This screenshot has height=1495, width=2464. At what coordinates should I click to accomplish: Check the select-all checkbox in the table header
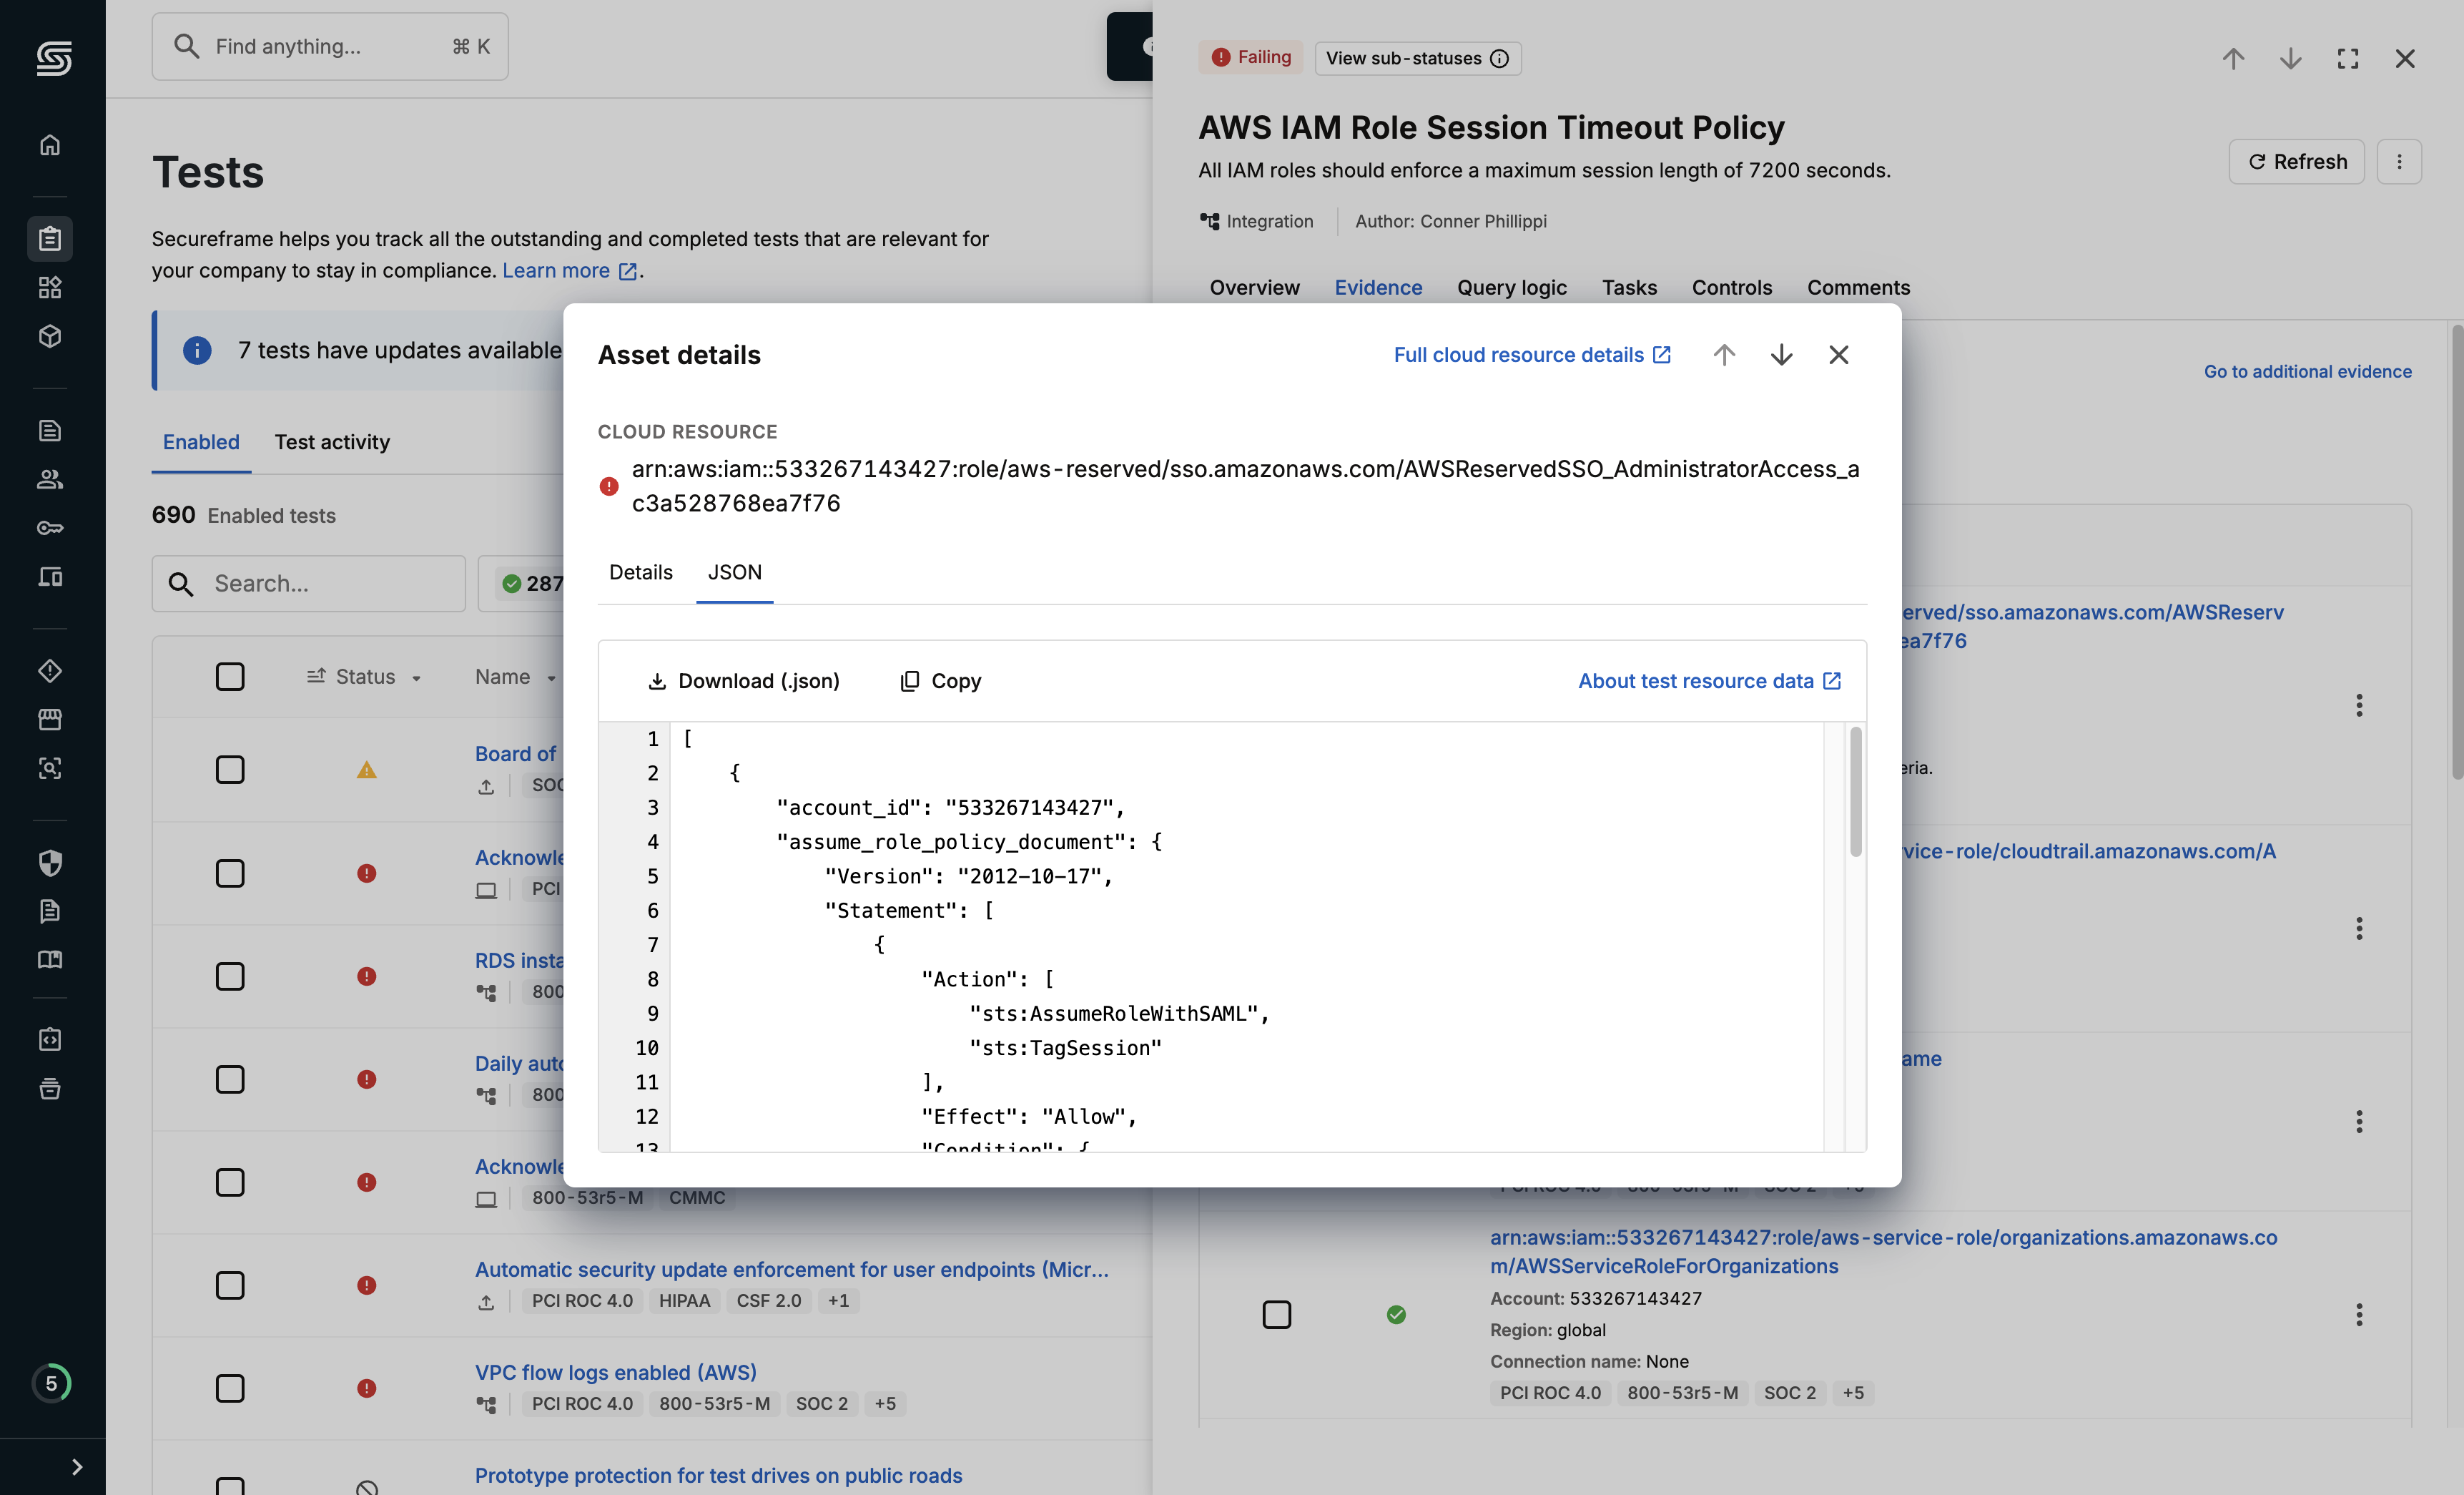point(230,677)
